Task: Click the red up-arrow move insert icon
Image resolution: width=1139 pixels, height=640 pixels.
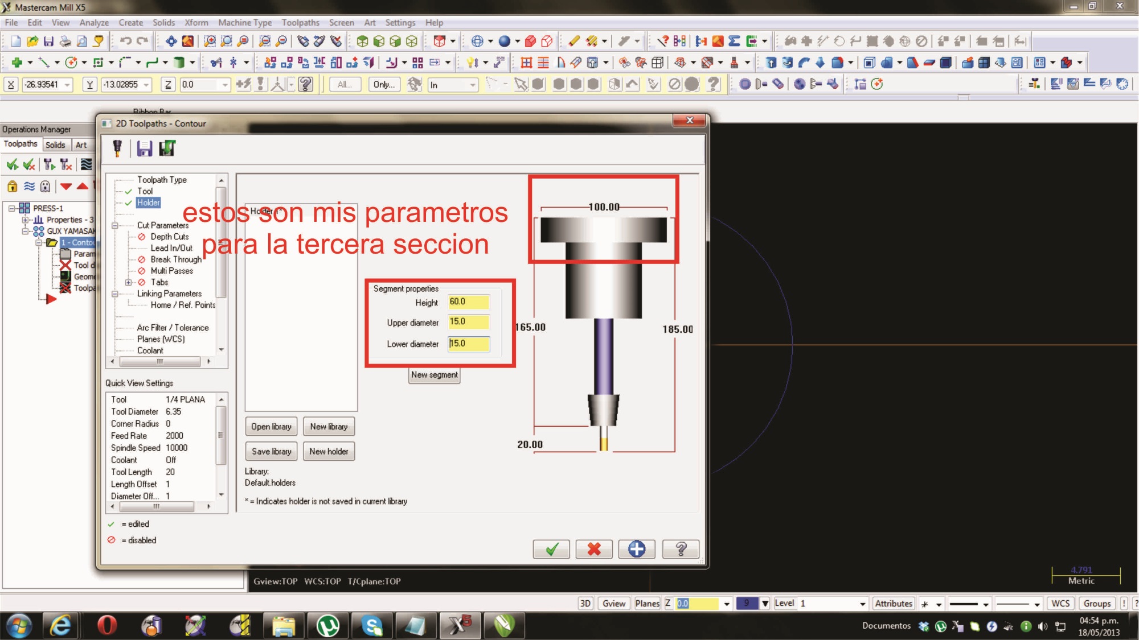Action: coord(83,186)
